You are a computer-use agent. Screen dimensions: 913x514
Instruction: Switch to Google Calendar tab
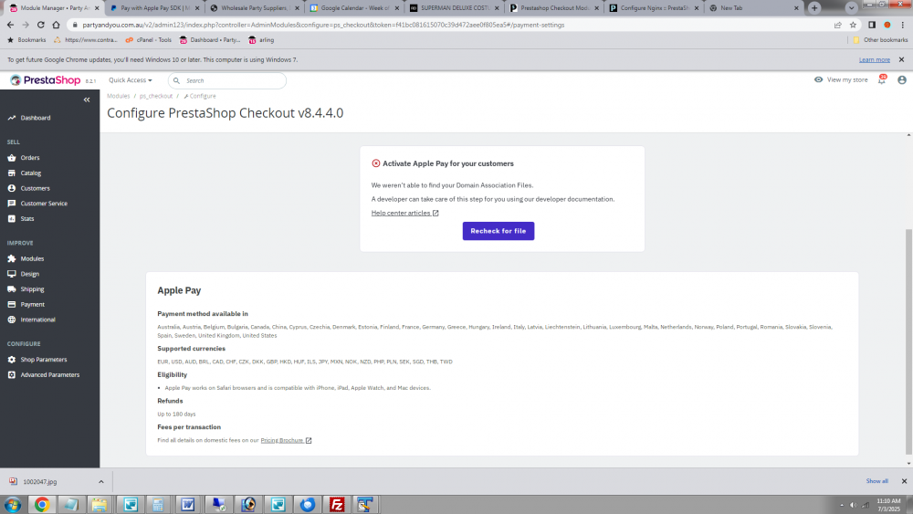pos(354,8)
